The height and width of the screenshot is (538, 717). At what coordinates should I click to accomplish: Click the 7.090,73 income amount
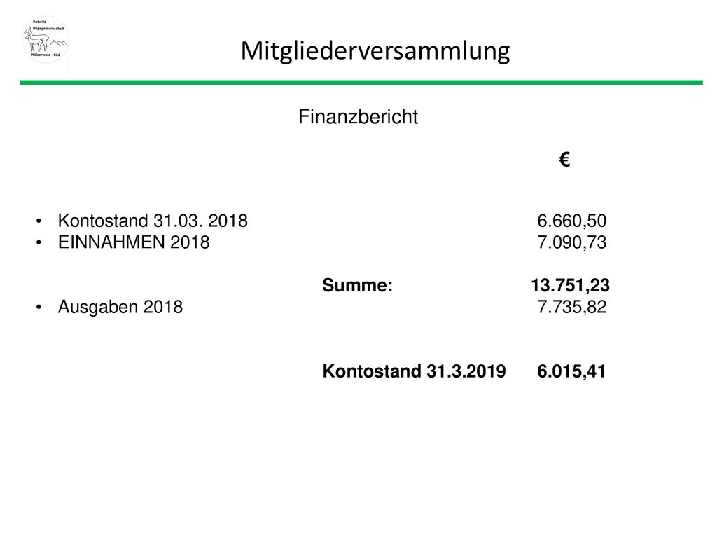[x=571, y=242]
